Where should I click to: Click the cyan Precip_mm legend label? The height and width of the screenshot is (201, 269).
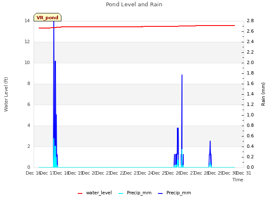click(139, 193)
